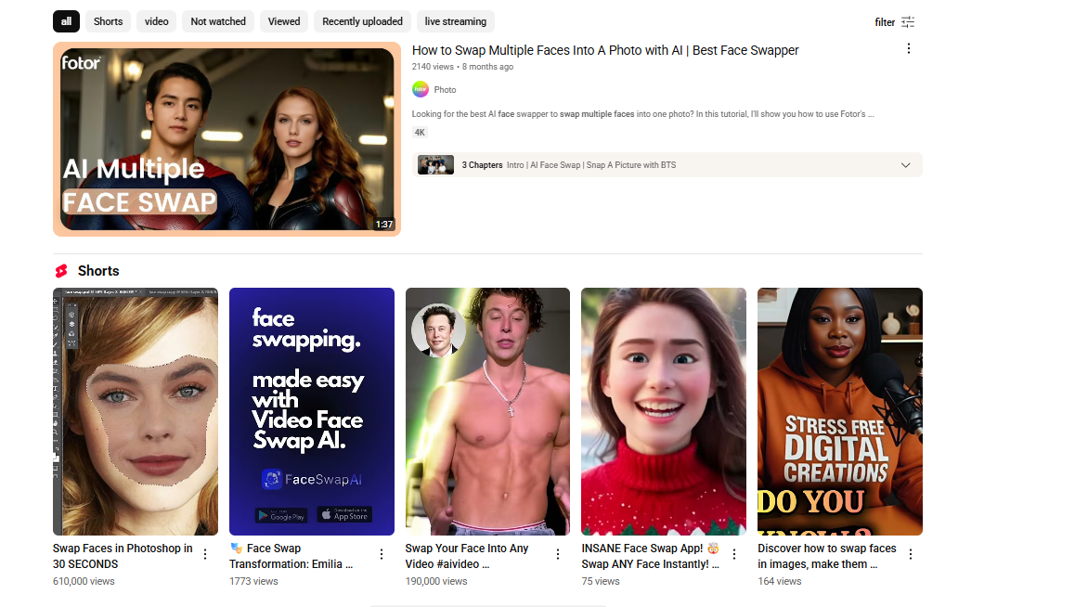The width and height of the screenshot is (1075, 607).
Task: Click the filter button label
Action: pyautogui.click(x=885, y=22)
